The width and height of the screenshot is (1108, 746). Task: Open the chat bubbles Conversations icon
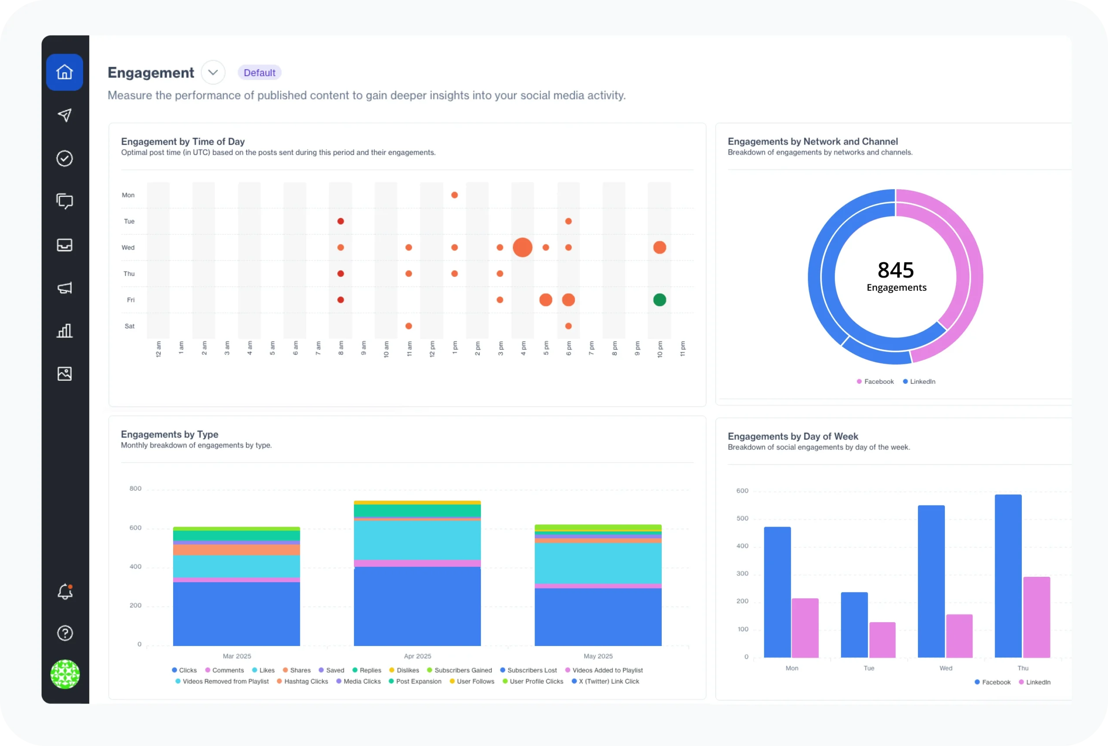pyautogui.click(x=64, y=201)
